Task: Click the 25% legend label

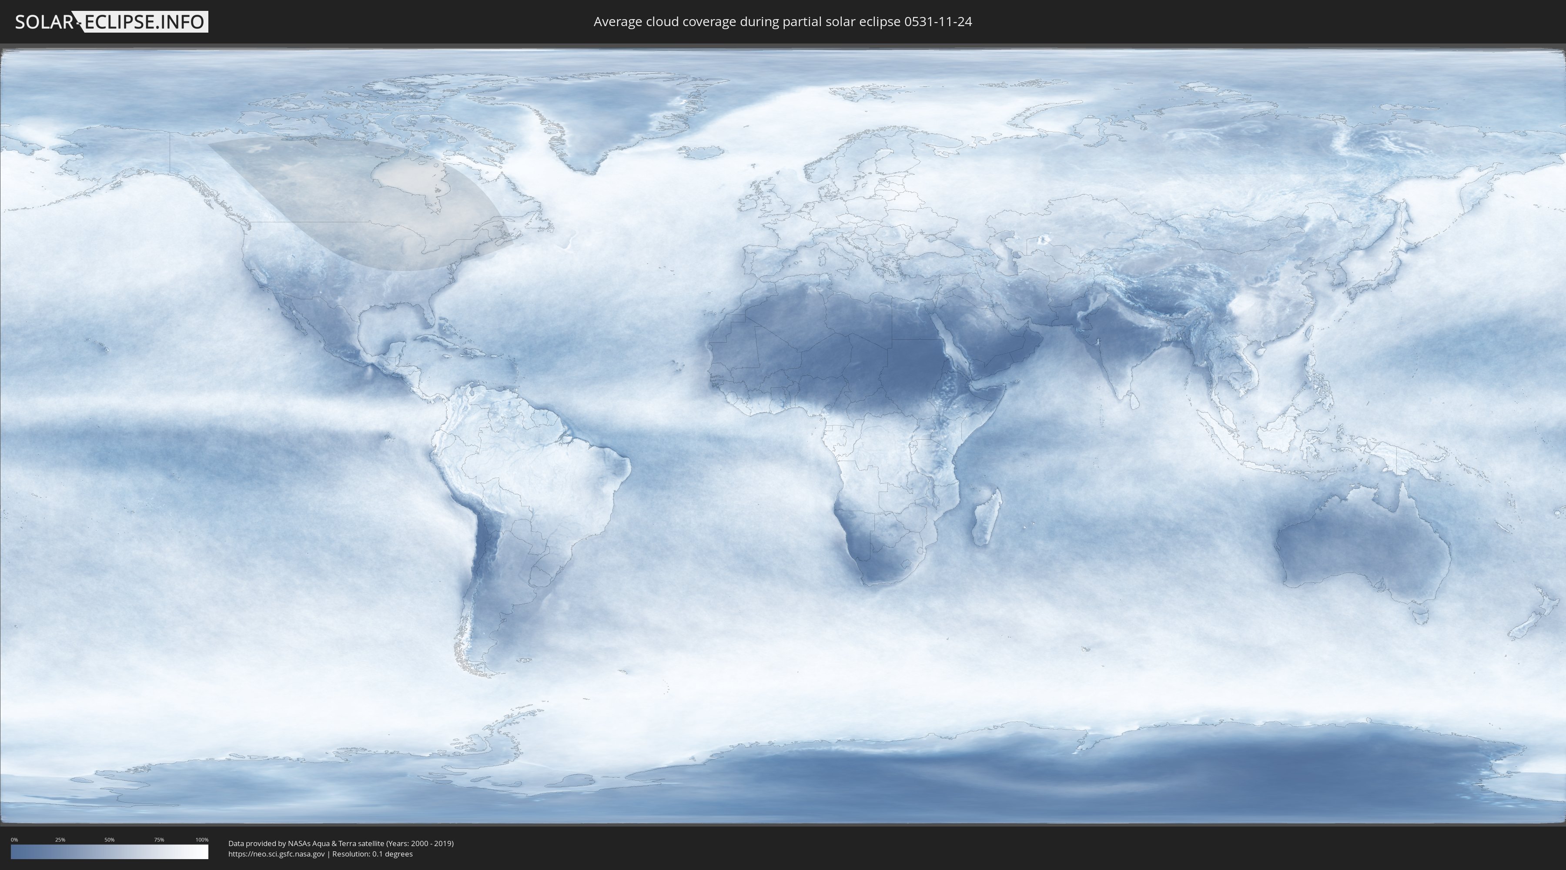Action: tap(60, 840)
